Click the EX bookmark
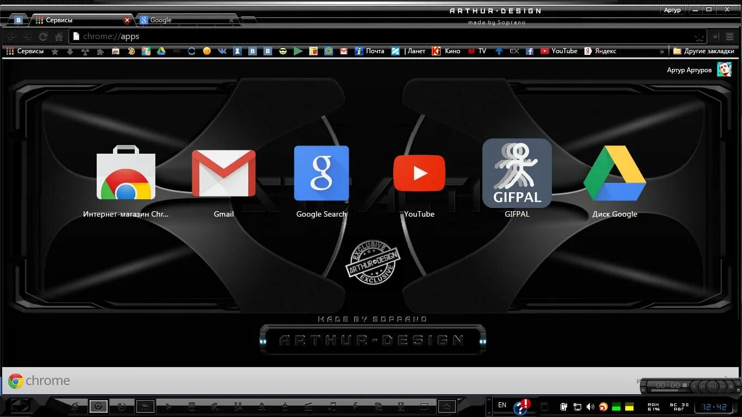This screenshot has height=417, width=742. click(514, 51)
